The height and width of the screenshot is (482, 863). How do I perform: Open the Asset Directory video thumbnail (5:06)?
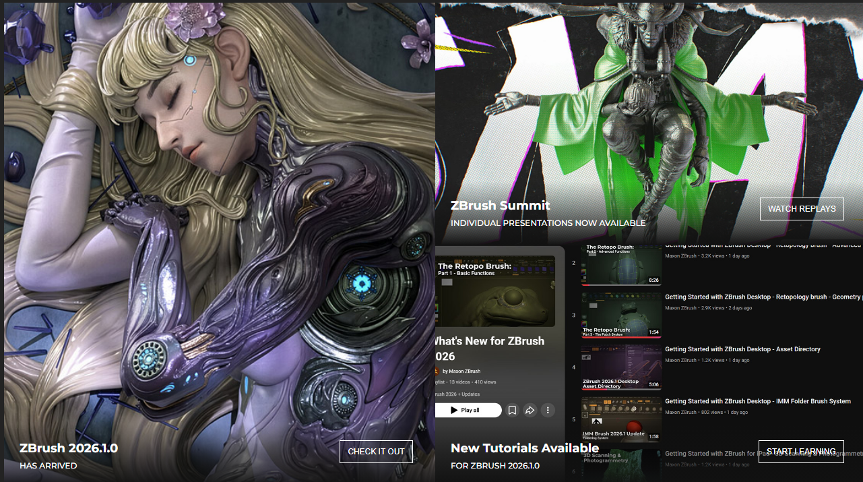click(621, 367)
